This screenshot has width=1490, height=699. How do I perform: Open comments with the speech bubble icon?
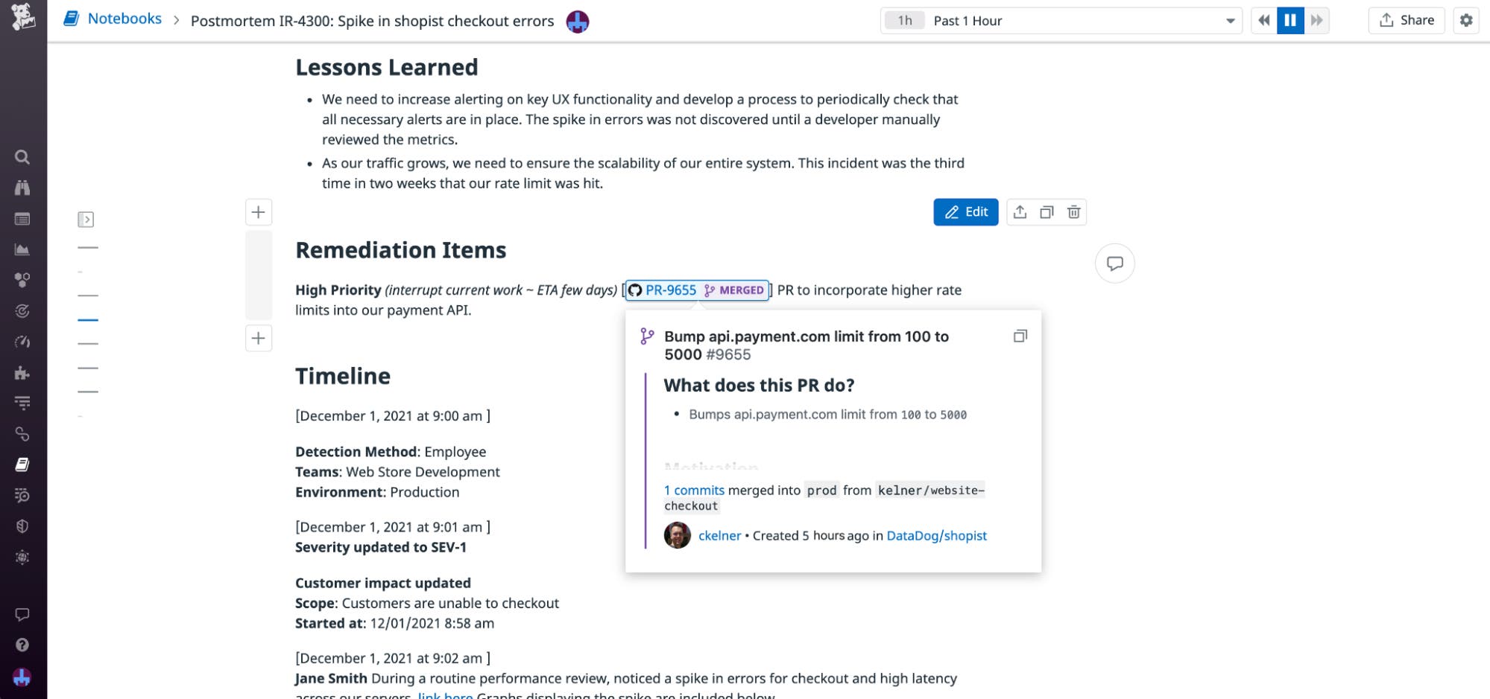(x=1114, y=263)
